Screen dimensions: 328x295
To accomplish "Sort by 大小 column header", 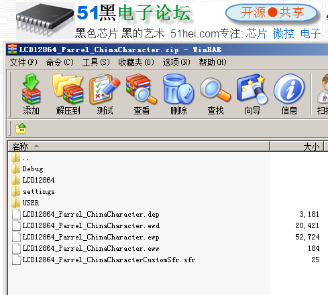I will tap(297, 146).
